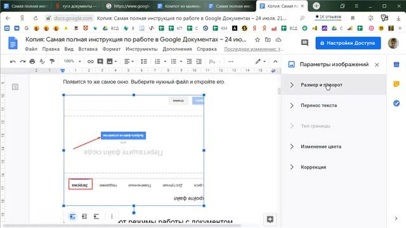Click the increase indent icon
406x228 pixels.
click(199, 61)
